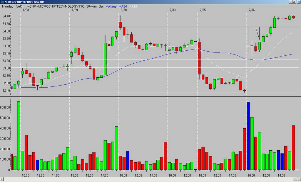Click the 32.60 price axis label

(x=6, y=83)
